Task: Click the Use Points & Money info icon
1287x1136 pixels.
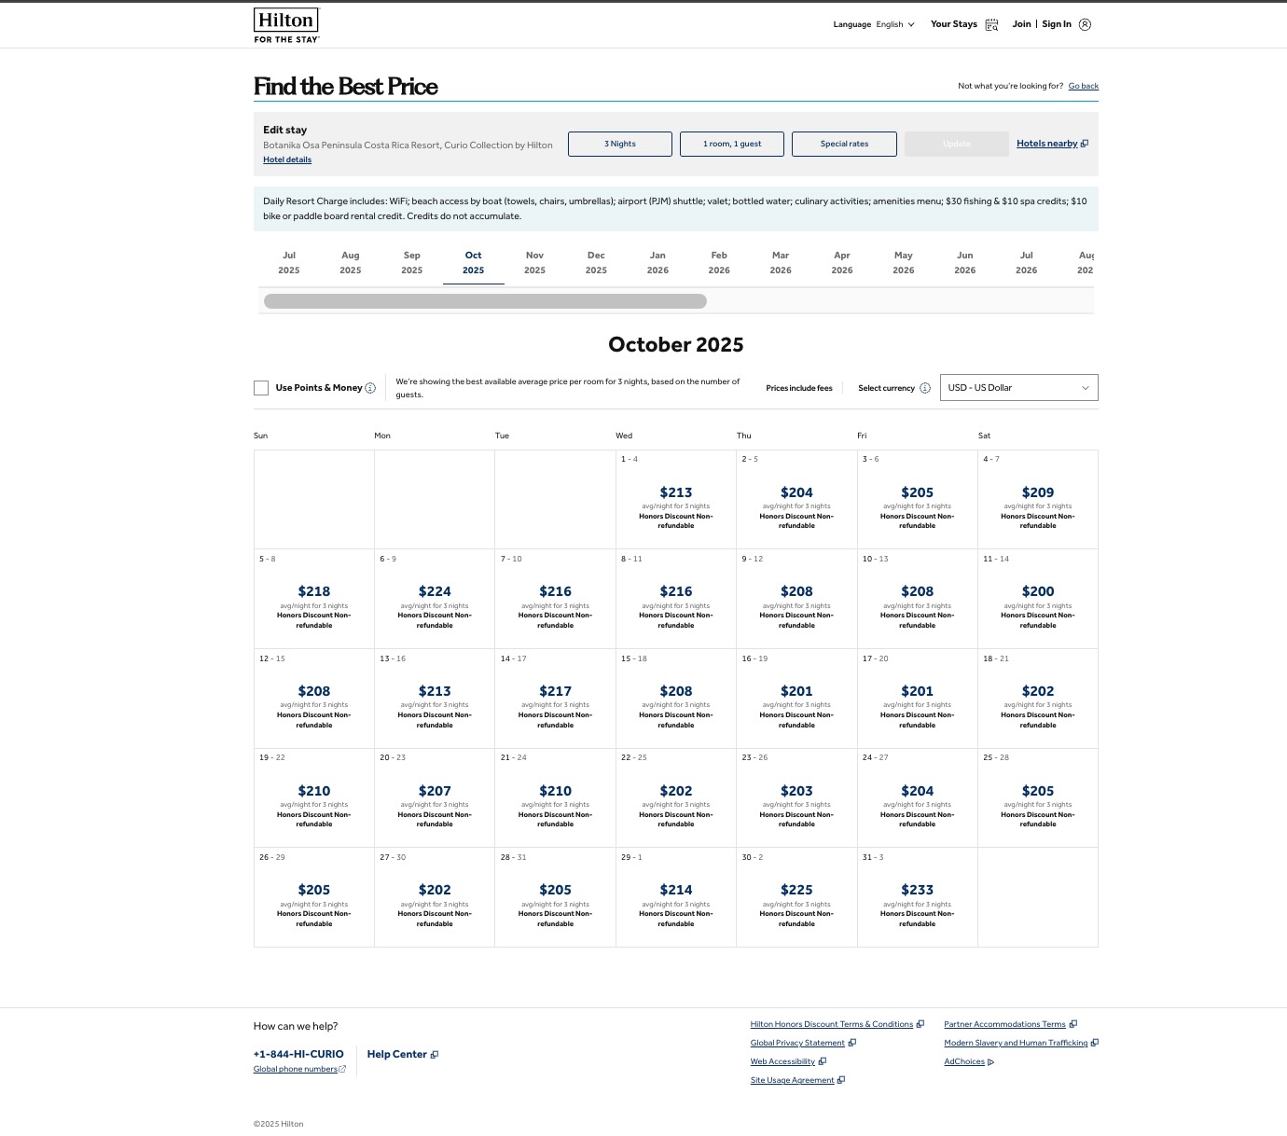Action: [x=370, y=388]
